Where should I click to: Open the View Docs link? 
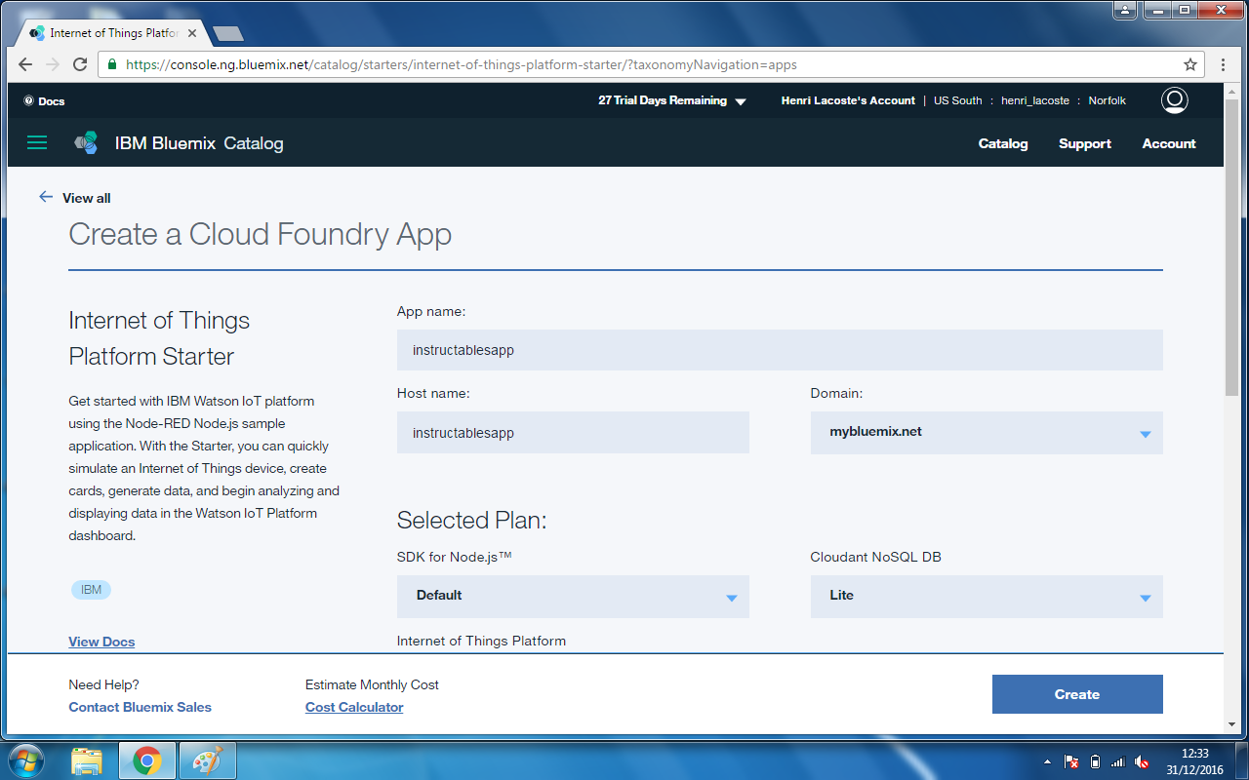[101, 642]
